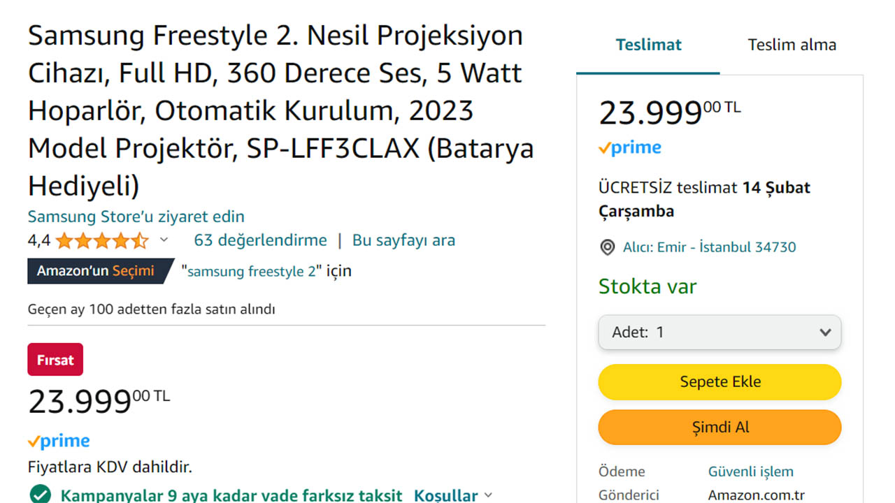This screenshot has height=503, width=895.
Task: Expand the Koşullar conditions link
Action: [x=452, y=495]
